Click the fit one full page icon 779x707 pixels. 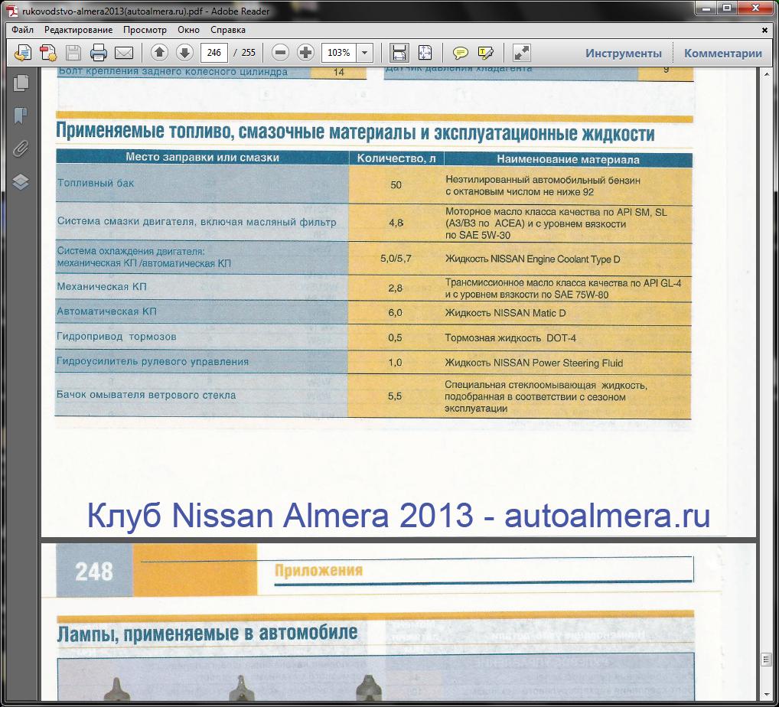pos(425,52)
